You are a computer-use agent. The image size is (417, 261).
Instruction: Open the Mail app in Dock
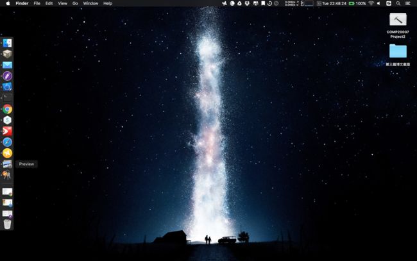point(7,65)
